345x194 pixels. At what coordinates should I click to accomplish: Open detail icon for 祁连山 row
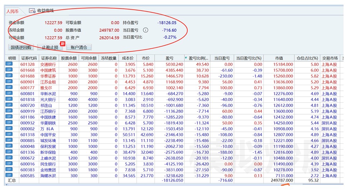9,105
